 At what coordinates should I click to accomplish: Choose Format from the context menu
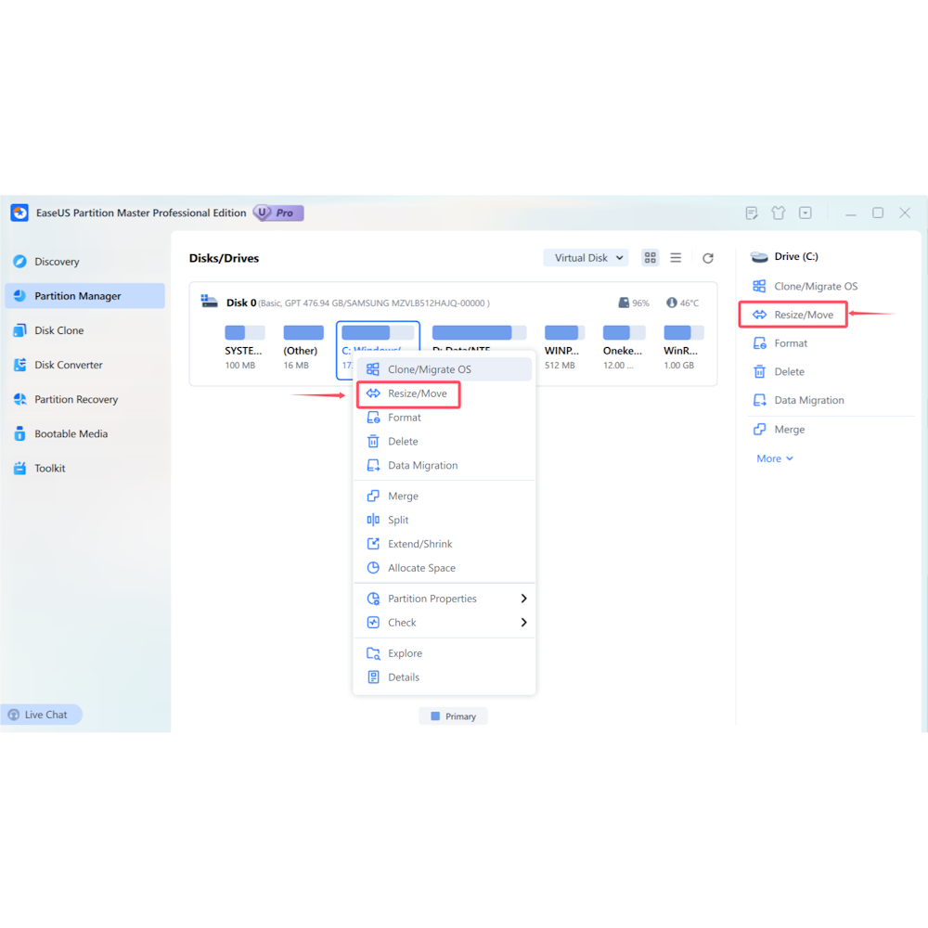405,418
